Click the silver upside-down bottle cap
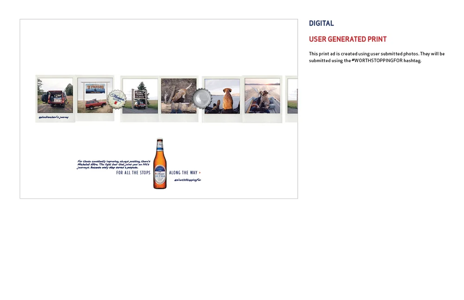This screenshot has height=300, width=464. click(202, 98)
